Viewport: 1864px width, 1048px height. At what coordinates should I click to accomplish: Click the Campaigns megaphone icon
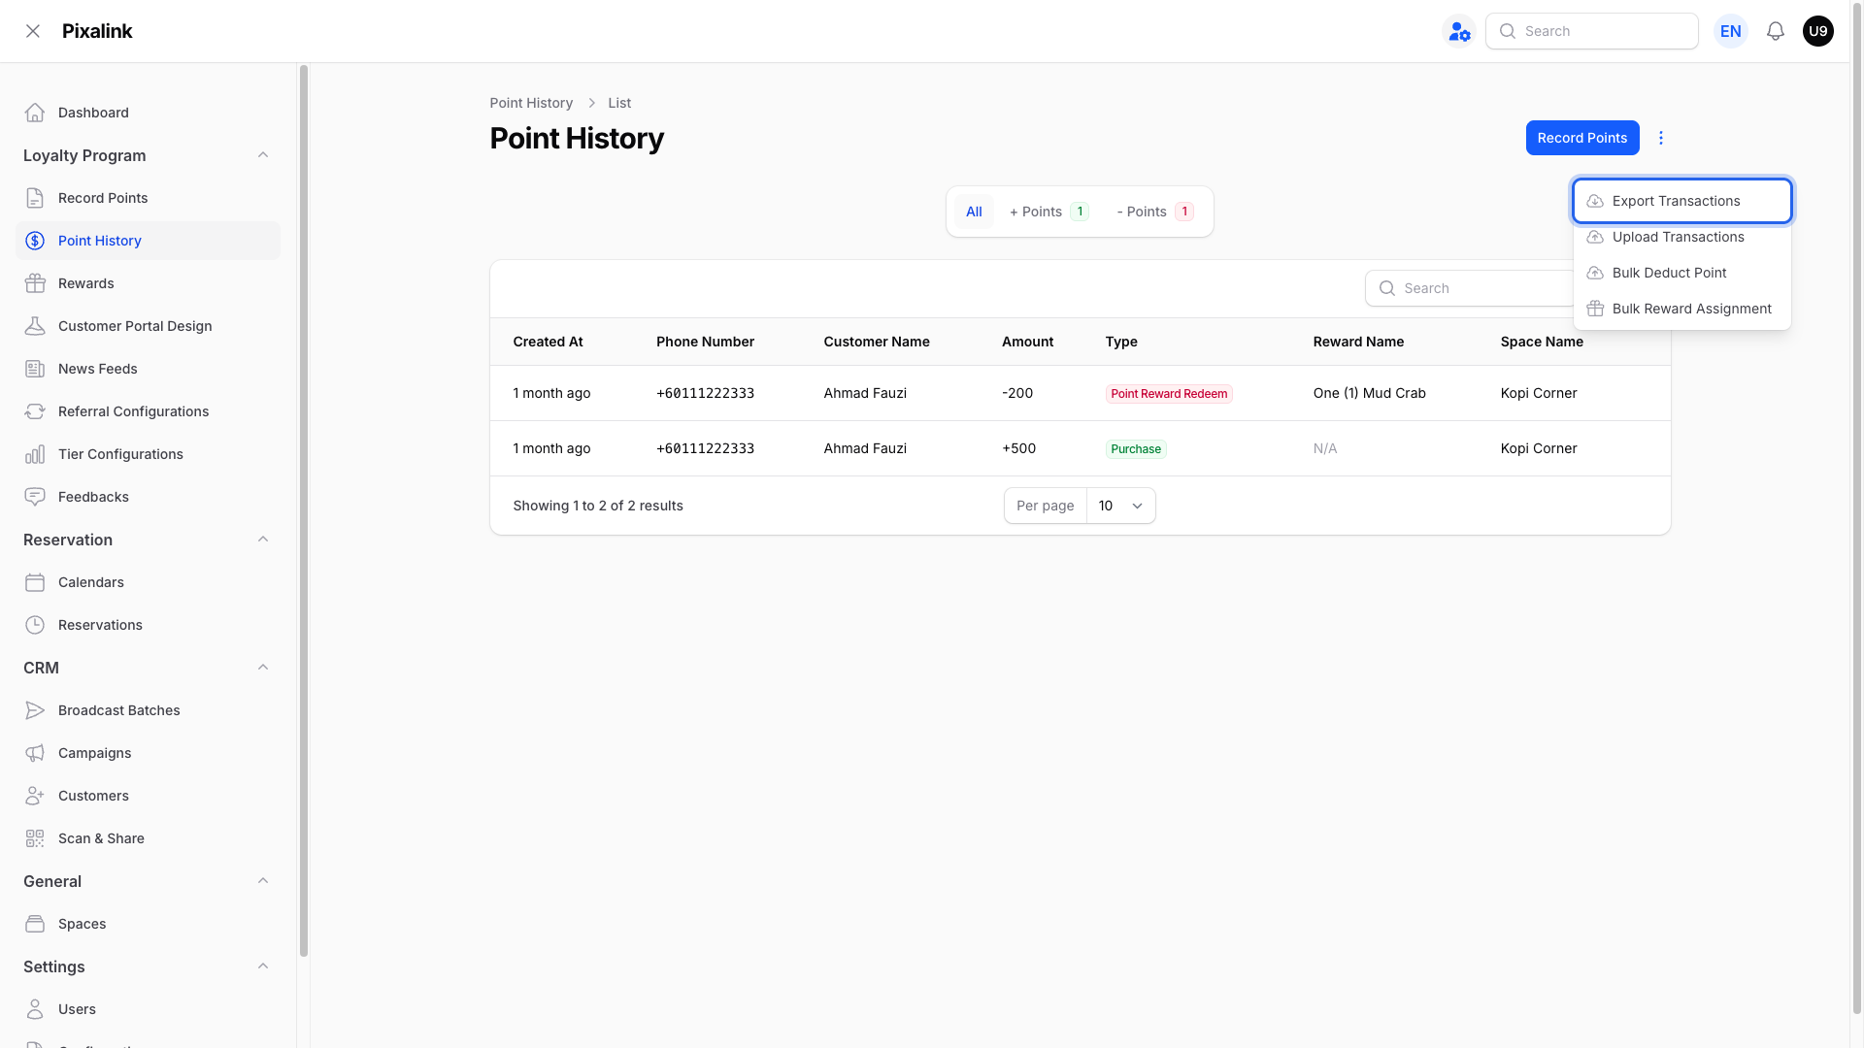point(35,753)
